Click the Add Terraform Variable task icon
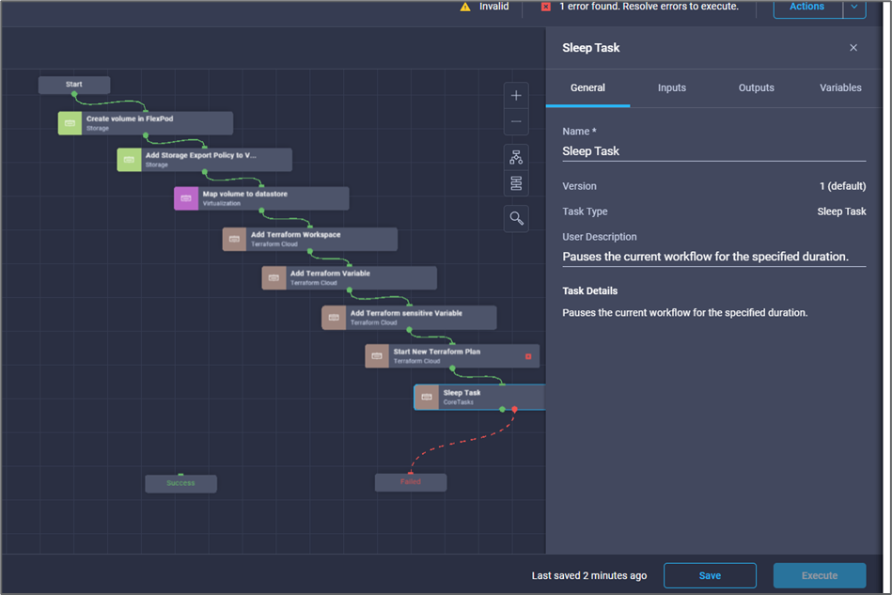Viewport: 892px width, 595px height. coord(274,277)
